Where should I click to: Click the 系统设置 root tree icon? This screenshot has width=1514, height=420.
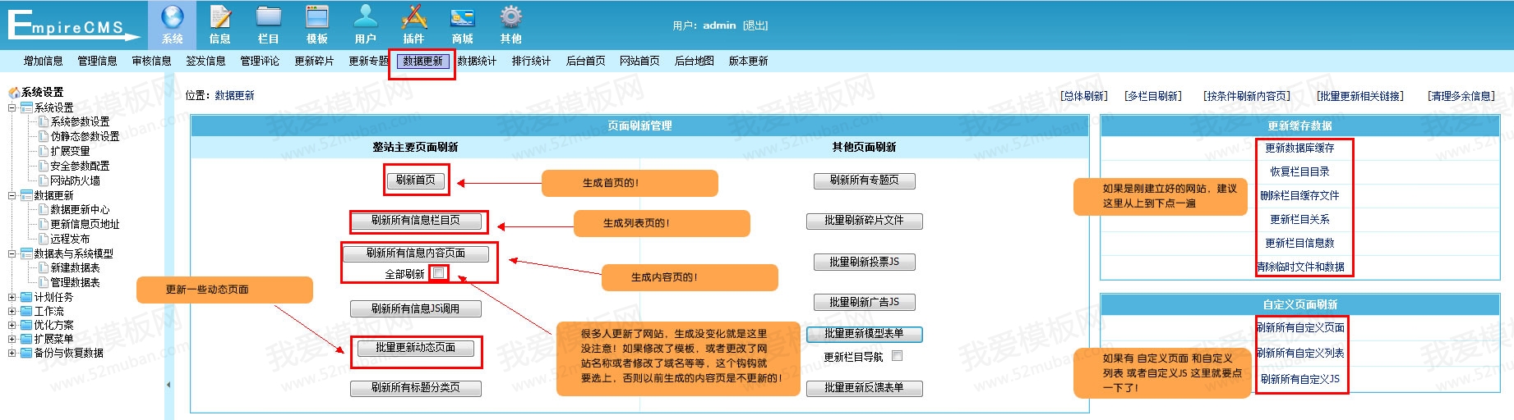click(x=14, y=93)
